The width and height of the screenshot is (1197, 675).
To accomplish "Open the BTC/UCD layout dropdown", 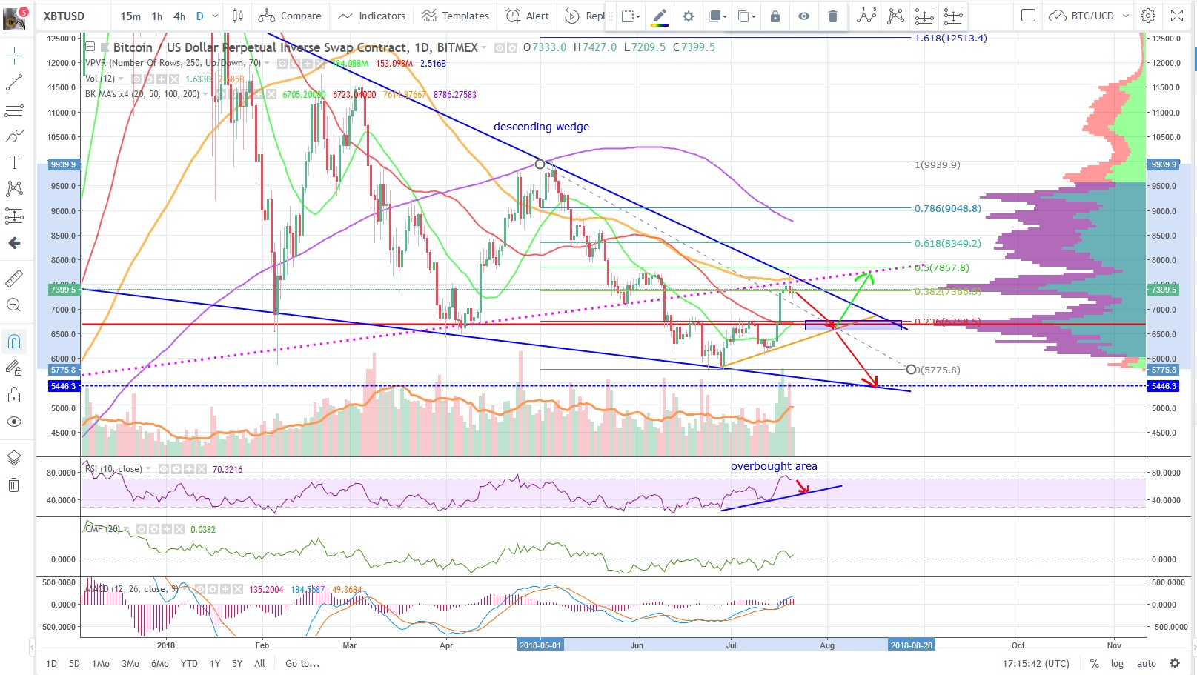I will pos(1090,16).
